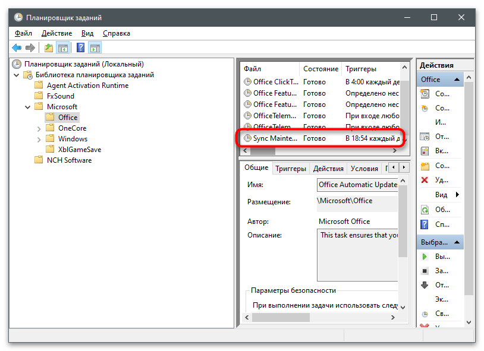Sort by the Состояние column header

[320, 69]
